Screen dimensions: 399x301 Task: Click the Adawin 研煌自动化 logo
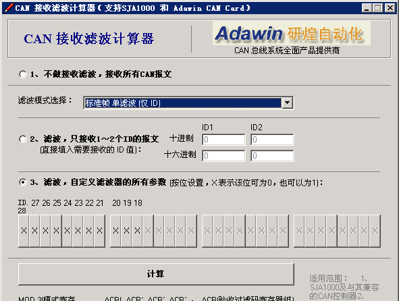tap(292, 33)
